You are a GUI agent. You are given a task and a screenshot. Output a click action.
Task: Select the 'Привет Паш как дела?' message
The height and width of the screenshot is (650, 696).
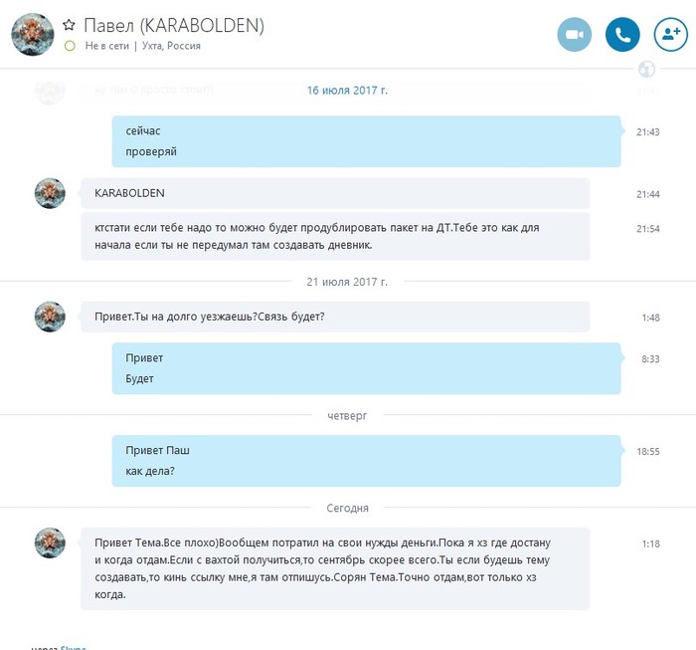click(x=366, y=461)
